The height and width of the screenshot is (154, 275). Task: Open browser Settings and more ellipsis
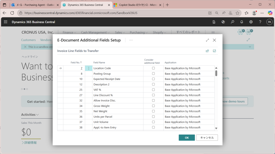coord(262,13)
